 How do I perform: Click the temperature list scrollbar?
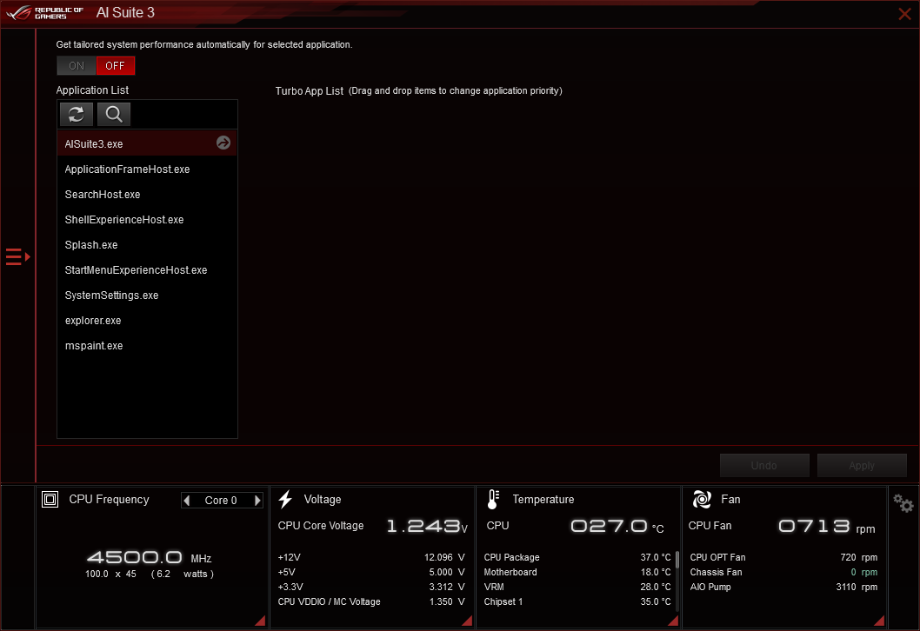click(x=677, y=560)
